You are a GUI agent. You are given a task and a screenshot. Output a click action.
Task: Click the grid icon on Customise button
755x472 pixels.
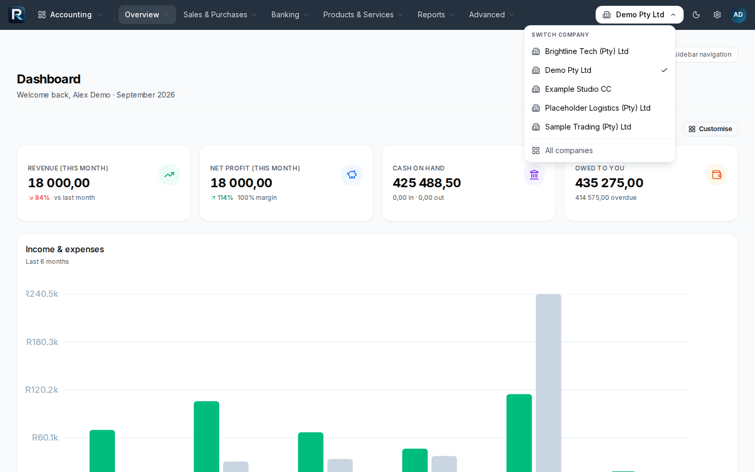(x=692, y=129)
